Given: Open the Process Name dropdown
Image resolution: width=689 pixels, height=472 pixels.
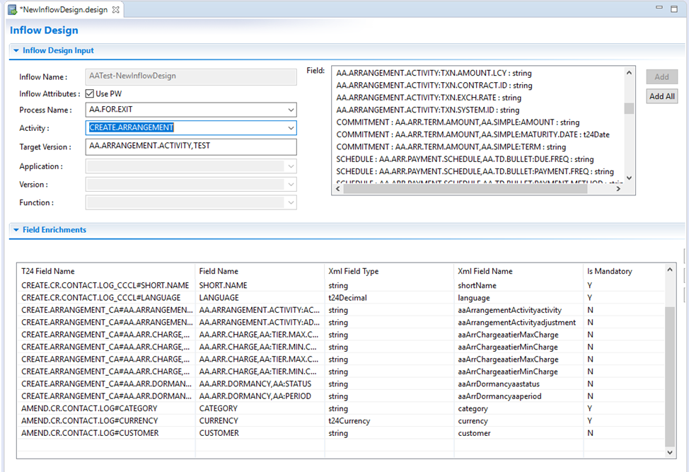Looking at the screenshot, I should (x=291, y=110).
